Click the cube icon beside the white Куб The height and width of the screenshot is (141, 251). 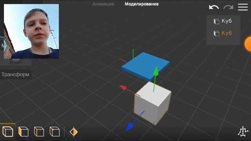tap(216, 21)
